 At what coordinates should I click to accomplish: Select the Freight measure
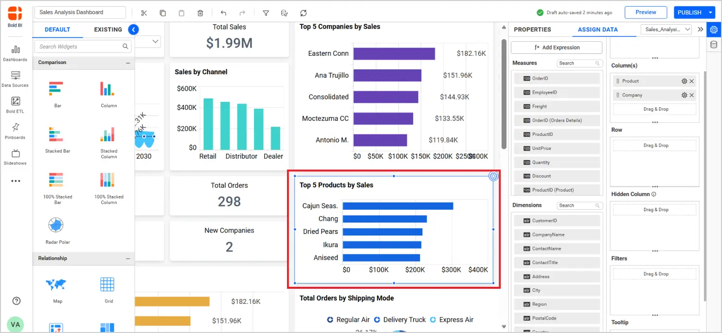coord(557,106)
